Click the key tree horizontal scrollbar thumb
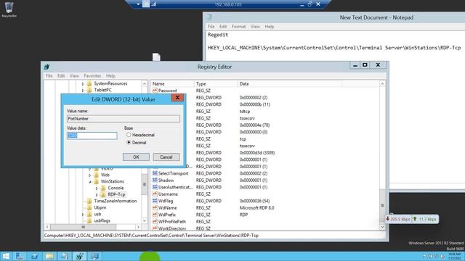This screenshot has height=261, width=465. (x=83, y=227)
